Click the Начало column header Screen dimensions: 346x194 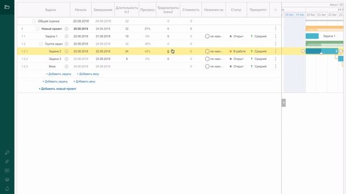81,10
